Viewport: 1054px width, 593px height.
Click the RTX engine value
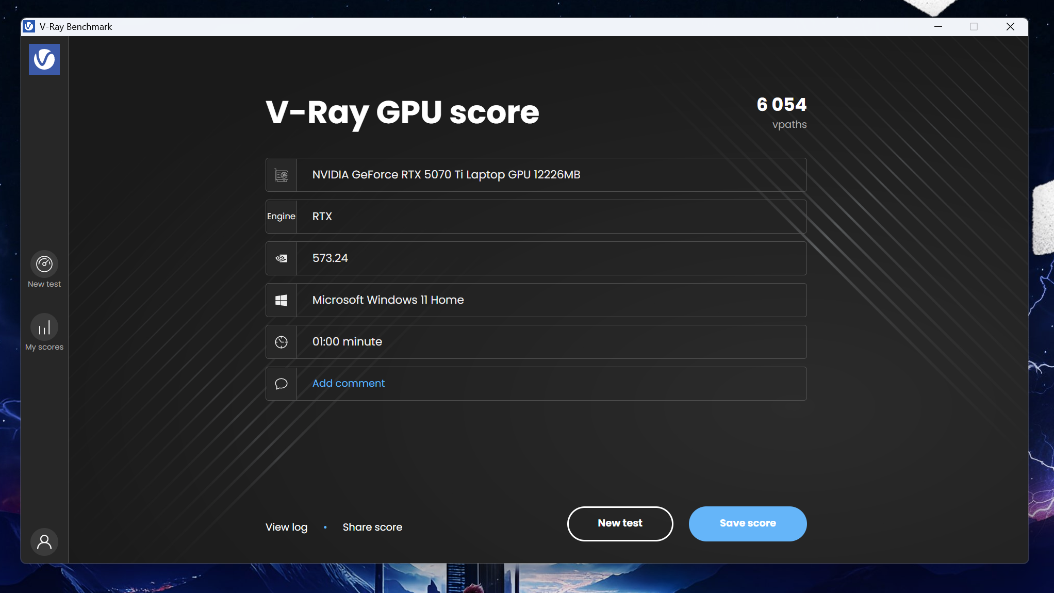tap(322, 217)
